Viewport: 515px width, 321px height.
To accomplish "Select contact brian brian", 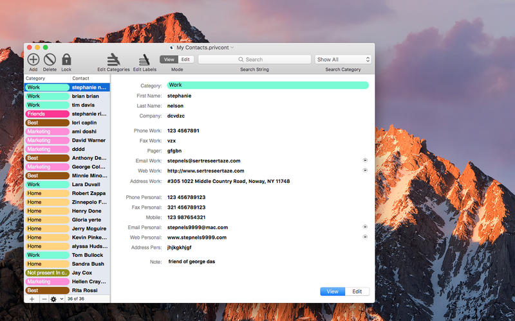I will (x=86, y=96).
